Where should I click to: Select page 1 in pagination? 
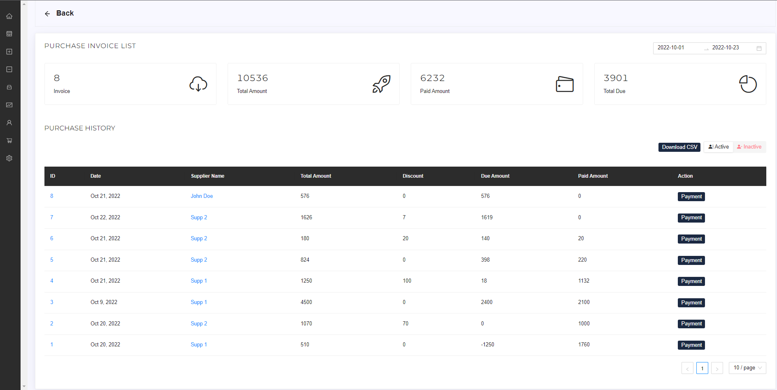702,368
